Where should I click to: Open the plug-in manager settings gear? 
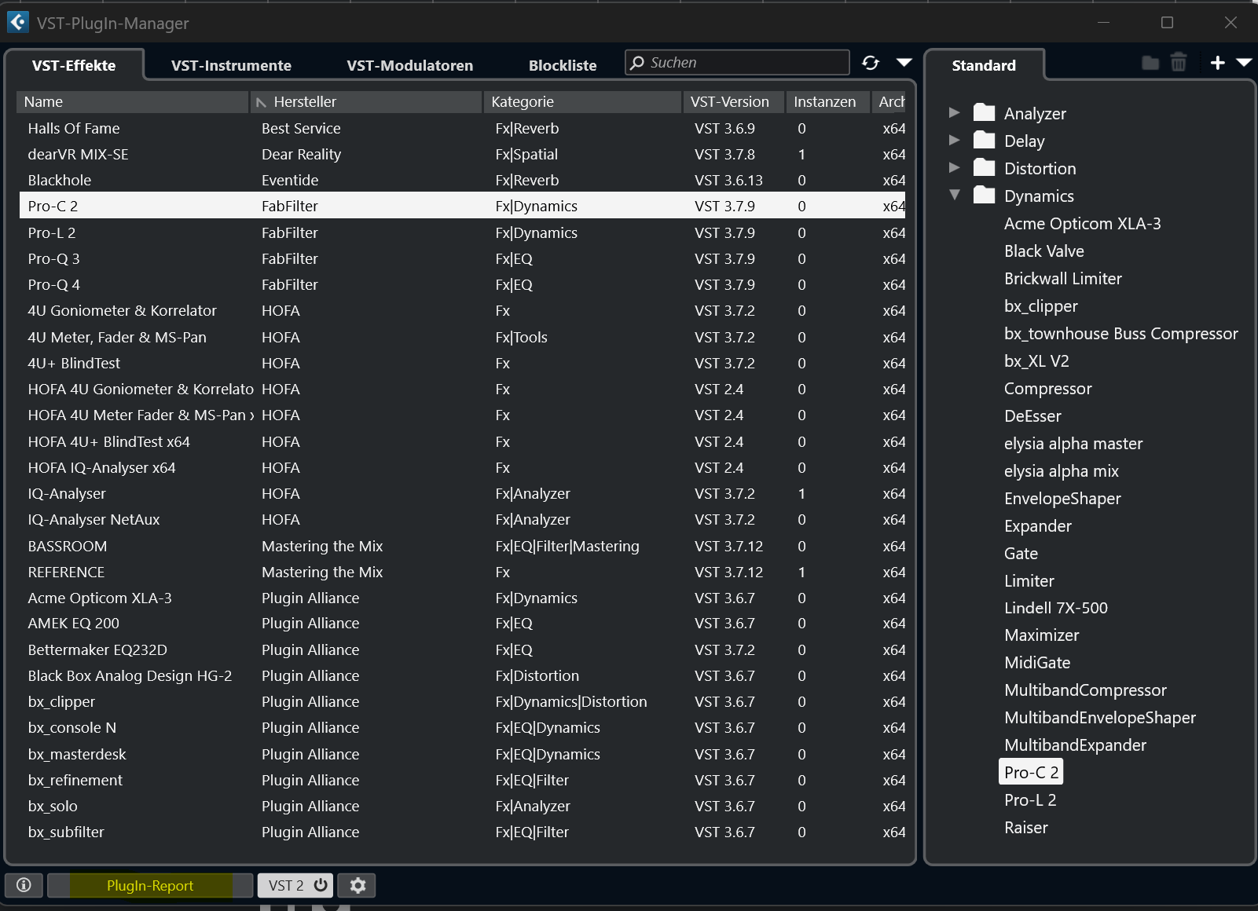pyautogui.click(x=358, y=885)
